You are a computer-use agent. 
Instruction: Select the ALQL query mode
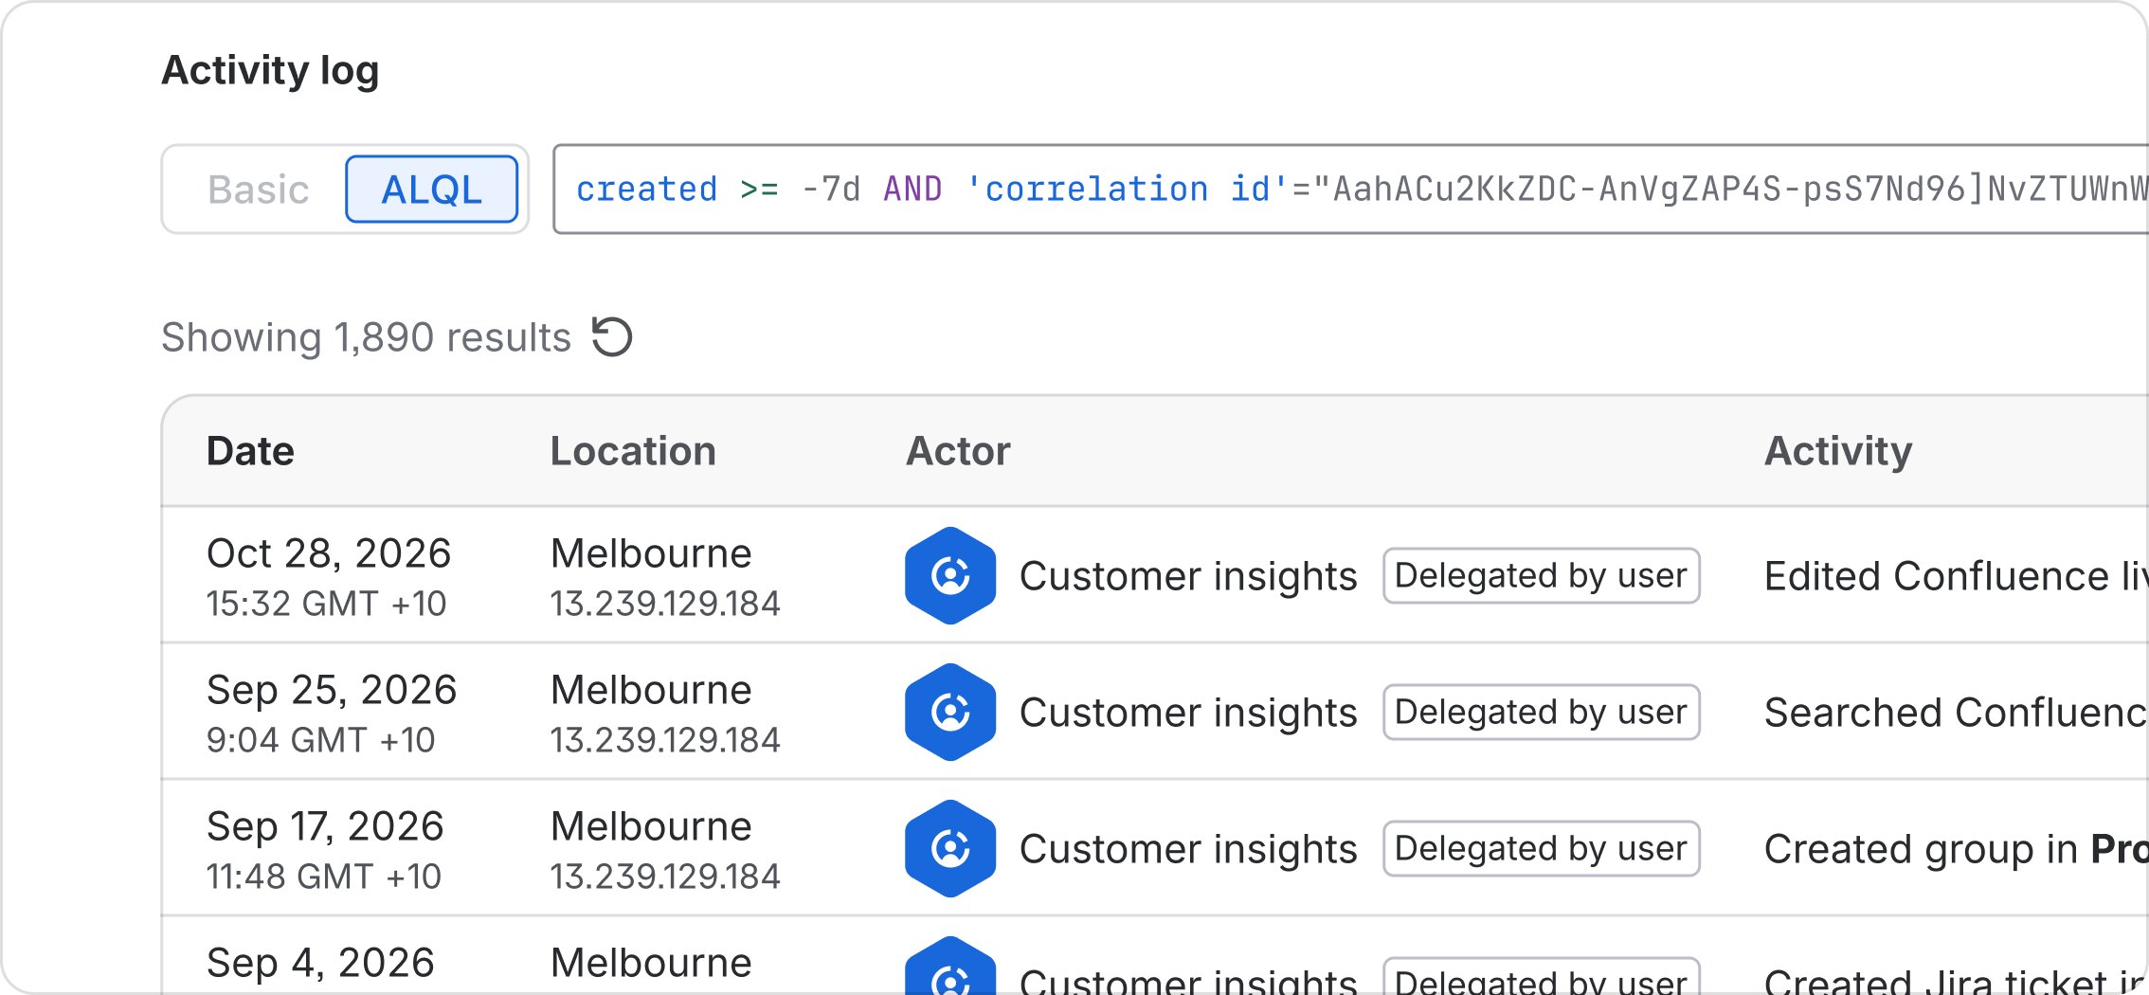(x=432, y=190)
